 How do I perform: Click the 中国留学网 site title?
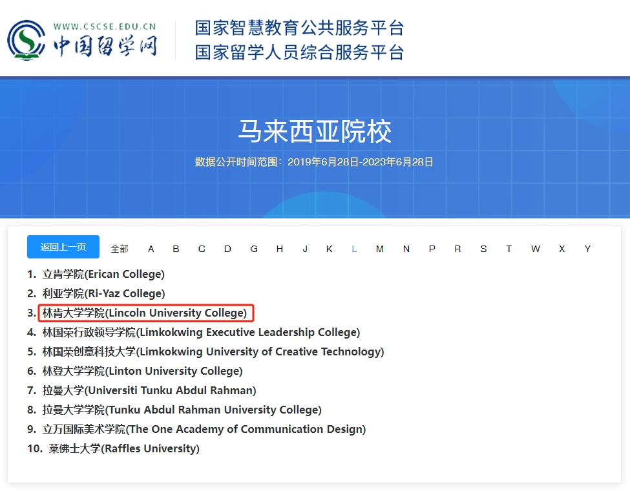tap(105, 46)
